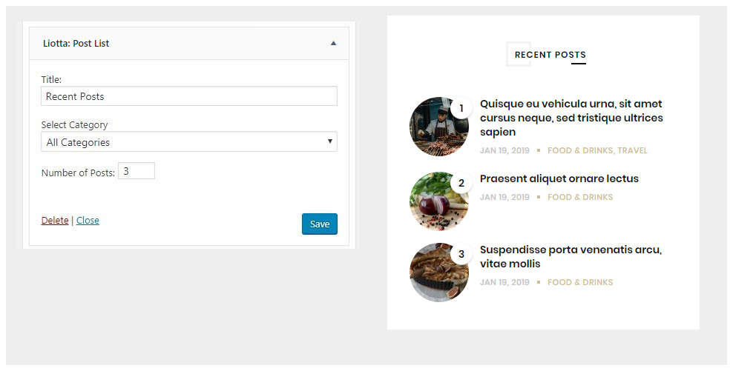Viewport: 733px width, 371px height.
Task: Click the Title input field
Action: coord(188,96)
